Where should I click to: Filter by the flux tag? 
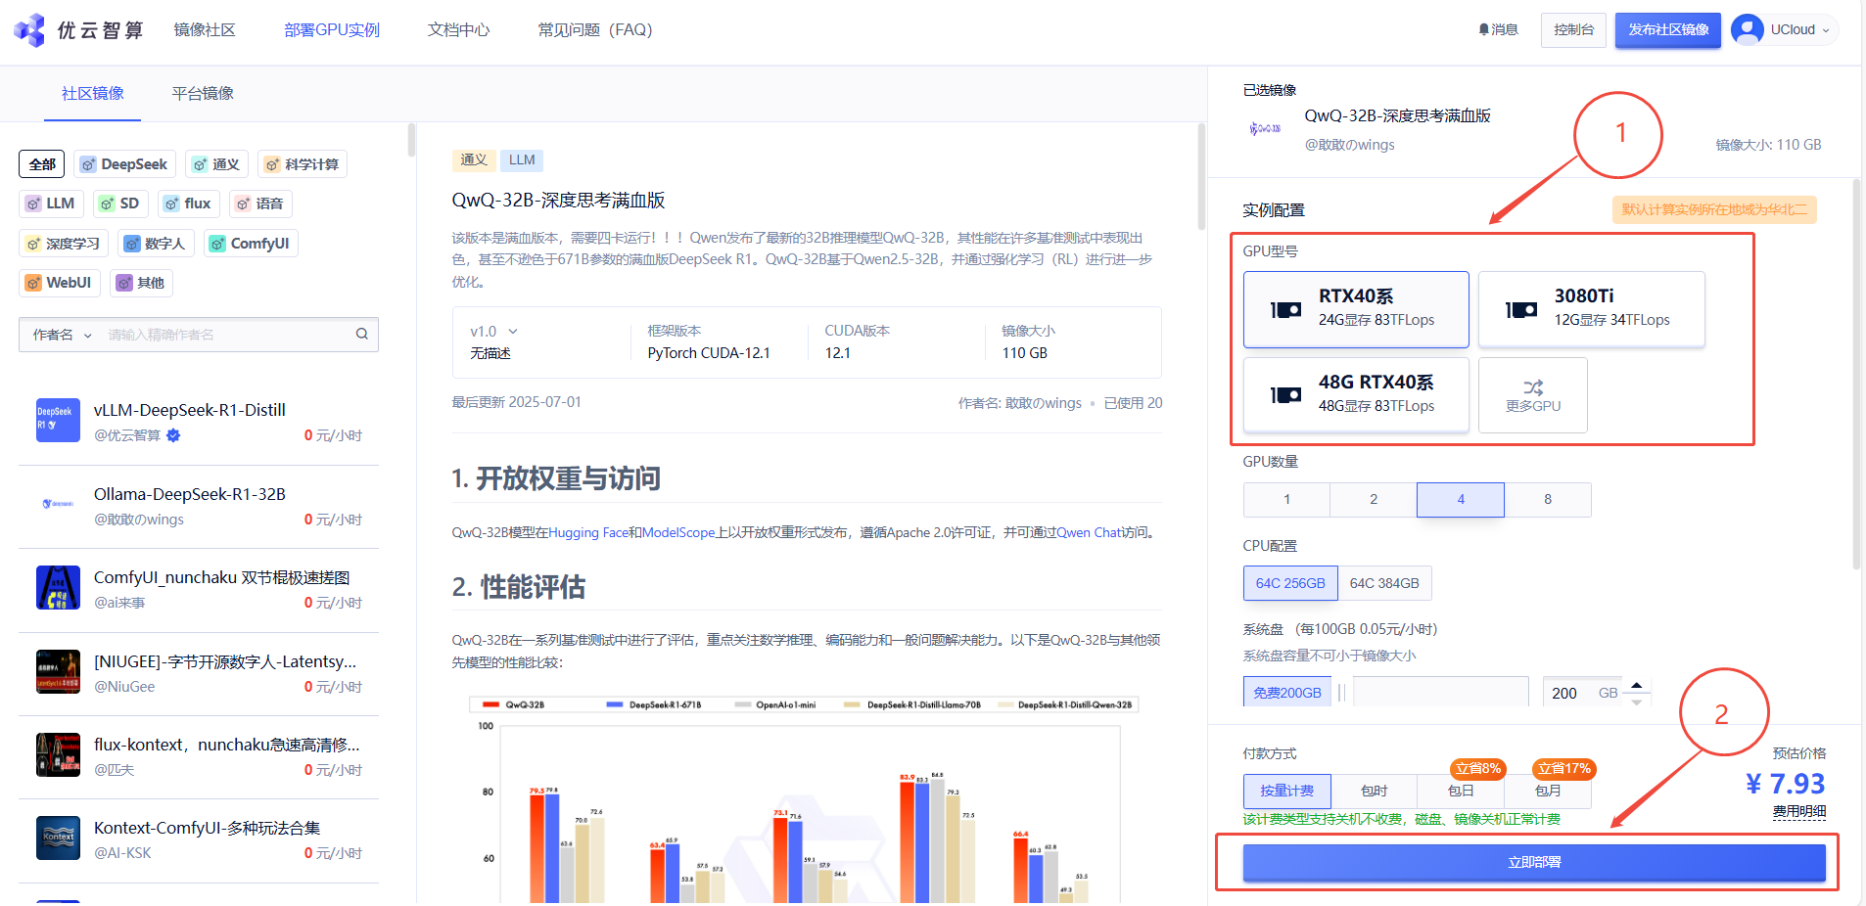pos(187,204)
